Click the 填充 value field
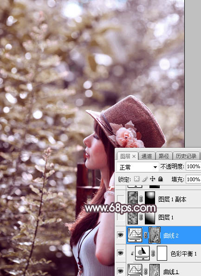The width and height of the screenshot is (201, 276). click(x=193, y=179)
